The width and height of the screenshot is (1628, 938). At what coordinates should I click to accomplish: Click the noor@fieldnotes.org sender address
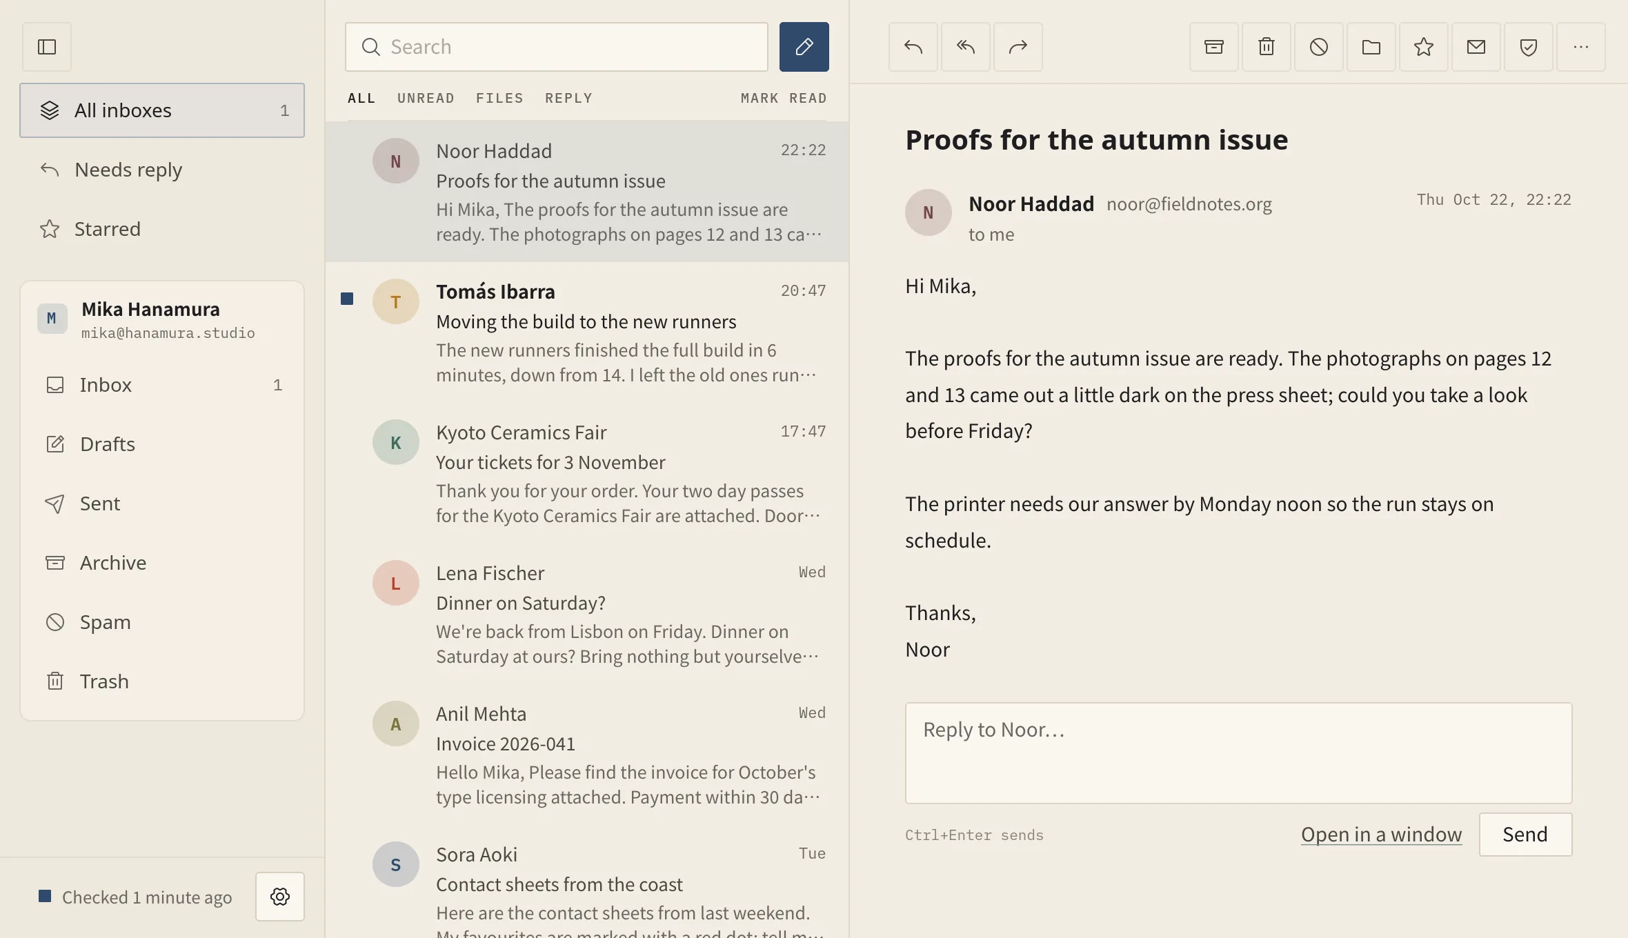[x=1189, y=204]
